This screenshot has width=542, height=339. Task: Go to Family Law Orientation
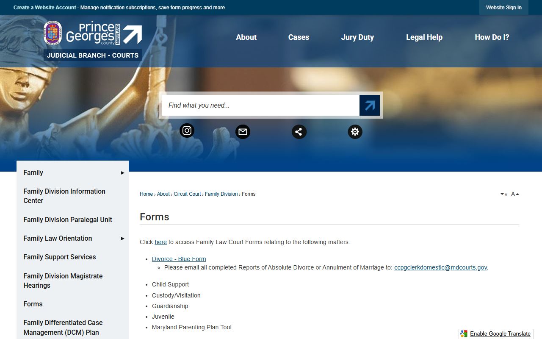tap(58, 238)
